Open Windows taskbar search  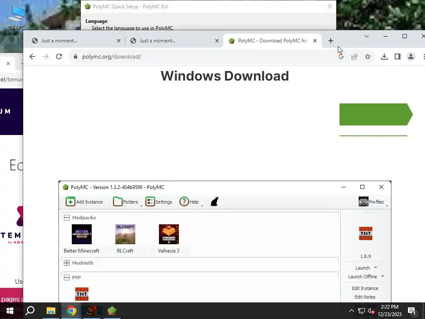[30, 311]
